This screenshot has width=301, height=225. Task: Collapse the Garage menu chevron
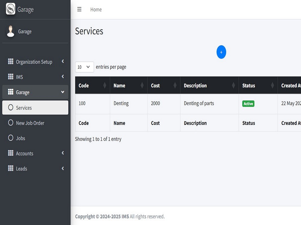point(63,92)
